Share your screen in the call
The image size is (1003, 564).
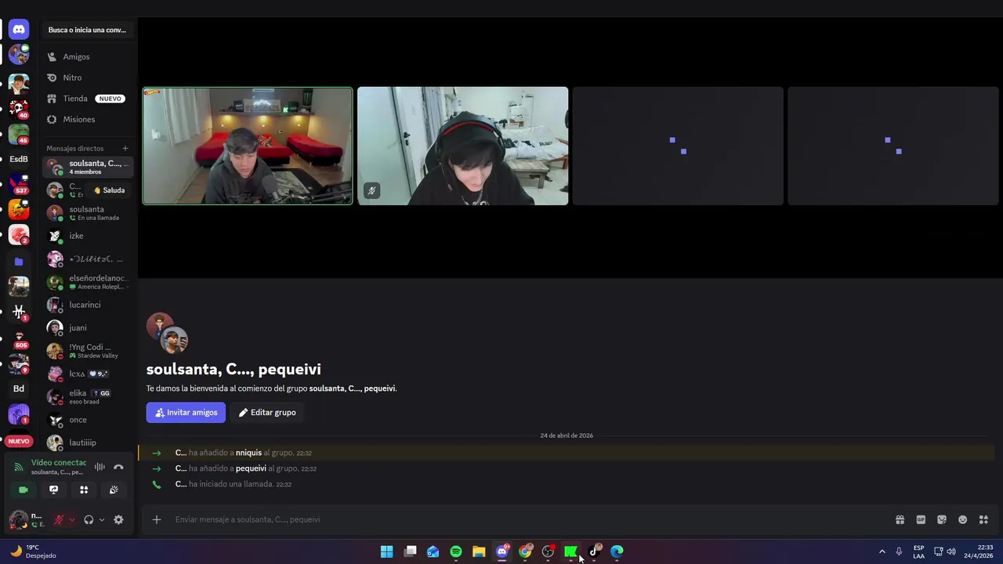53,490
